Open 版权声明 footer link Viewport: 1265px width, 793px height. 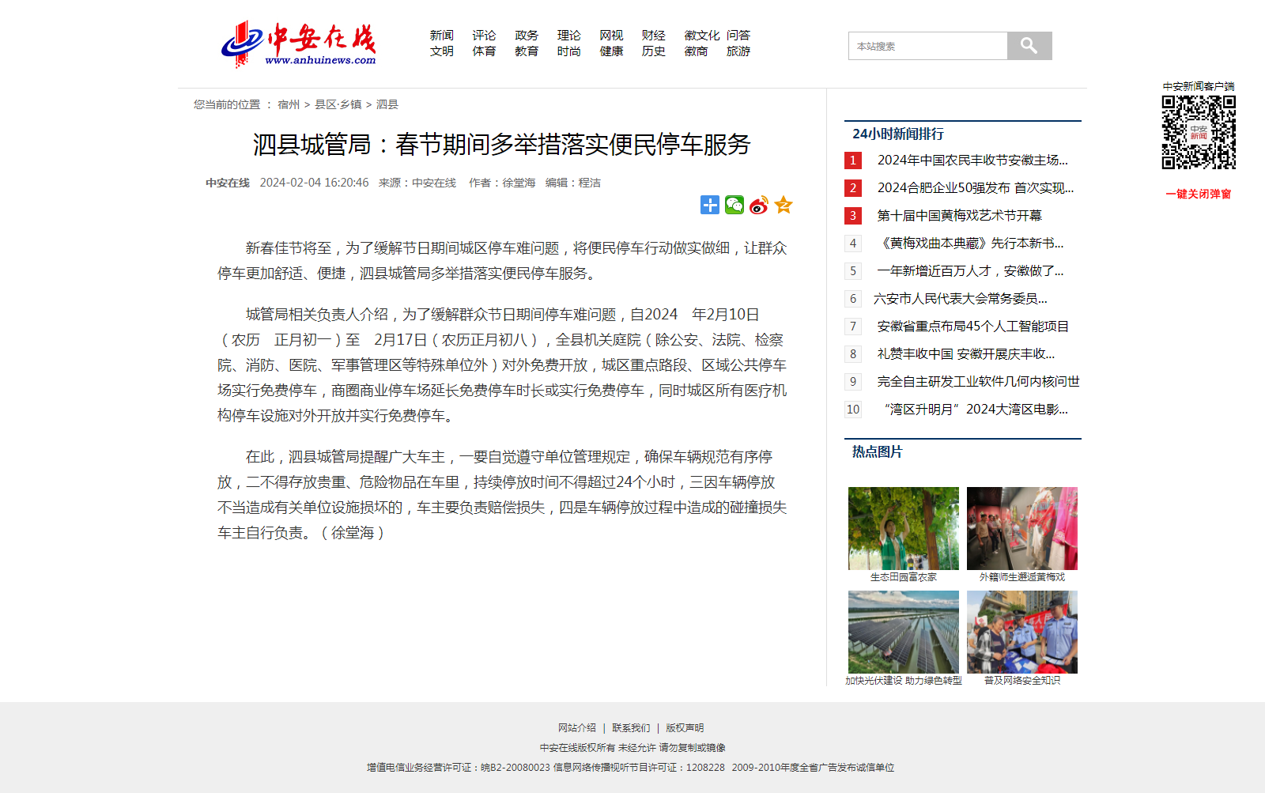click(685, 728)
